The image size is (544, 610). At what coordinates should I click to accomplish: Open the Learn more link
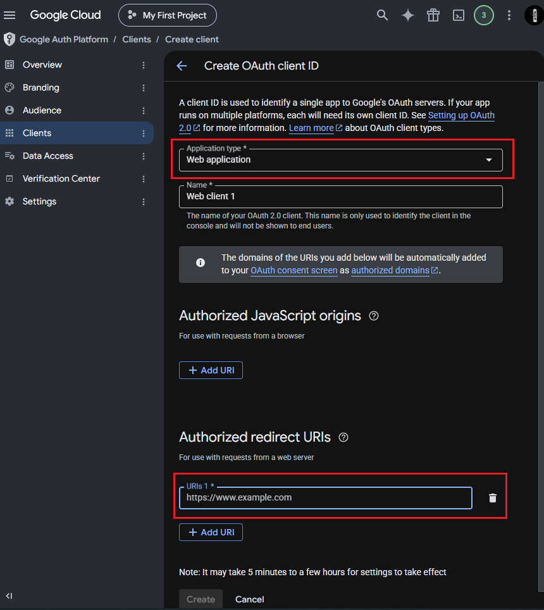[x=311, y=128]
